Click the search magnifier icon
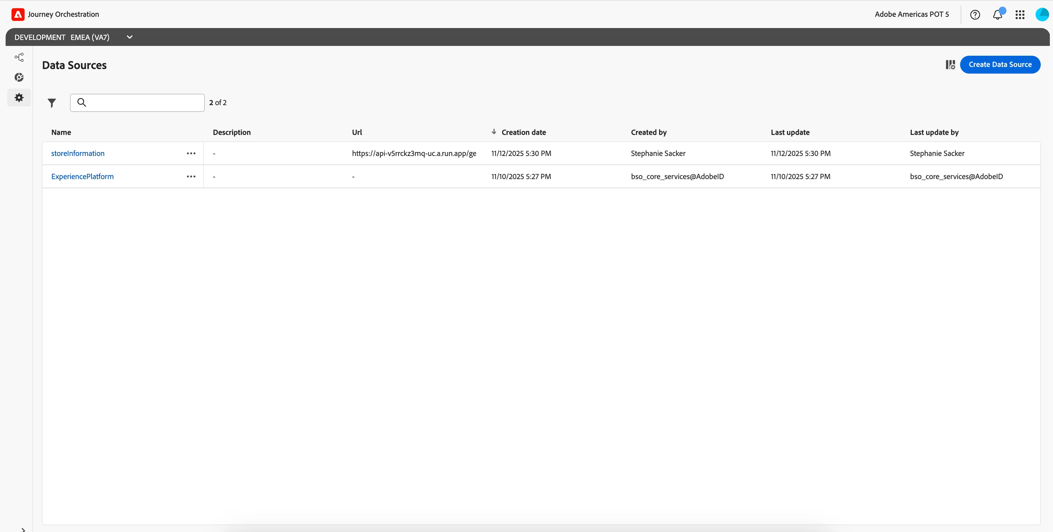The height and width of the screenshot is (532, 1053). click(x=82, y=103)
